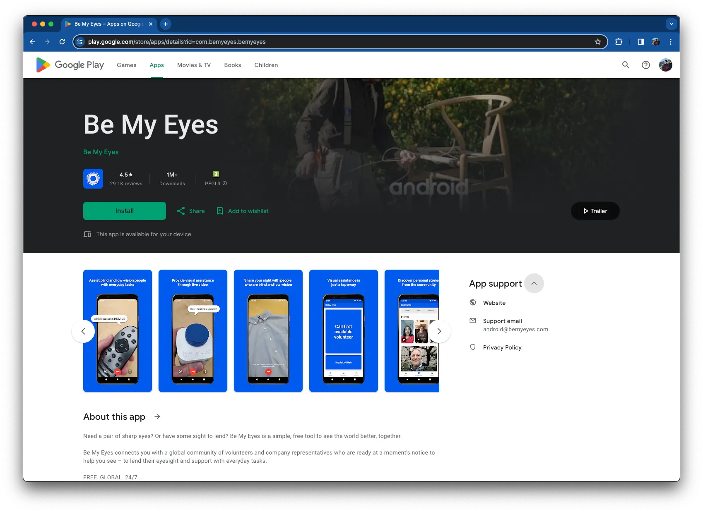Click the App support heading

(x=495, y=283)
